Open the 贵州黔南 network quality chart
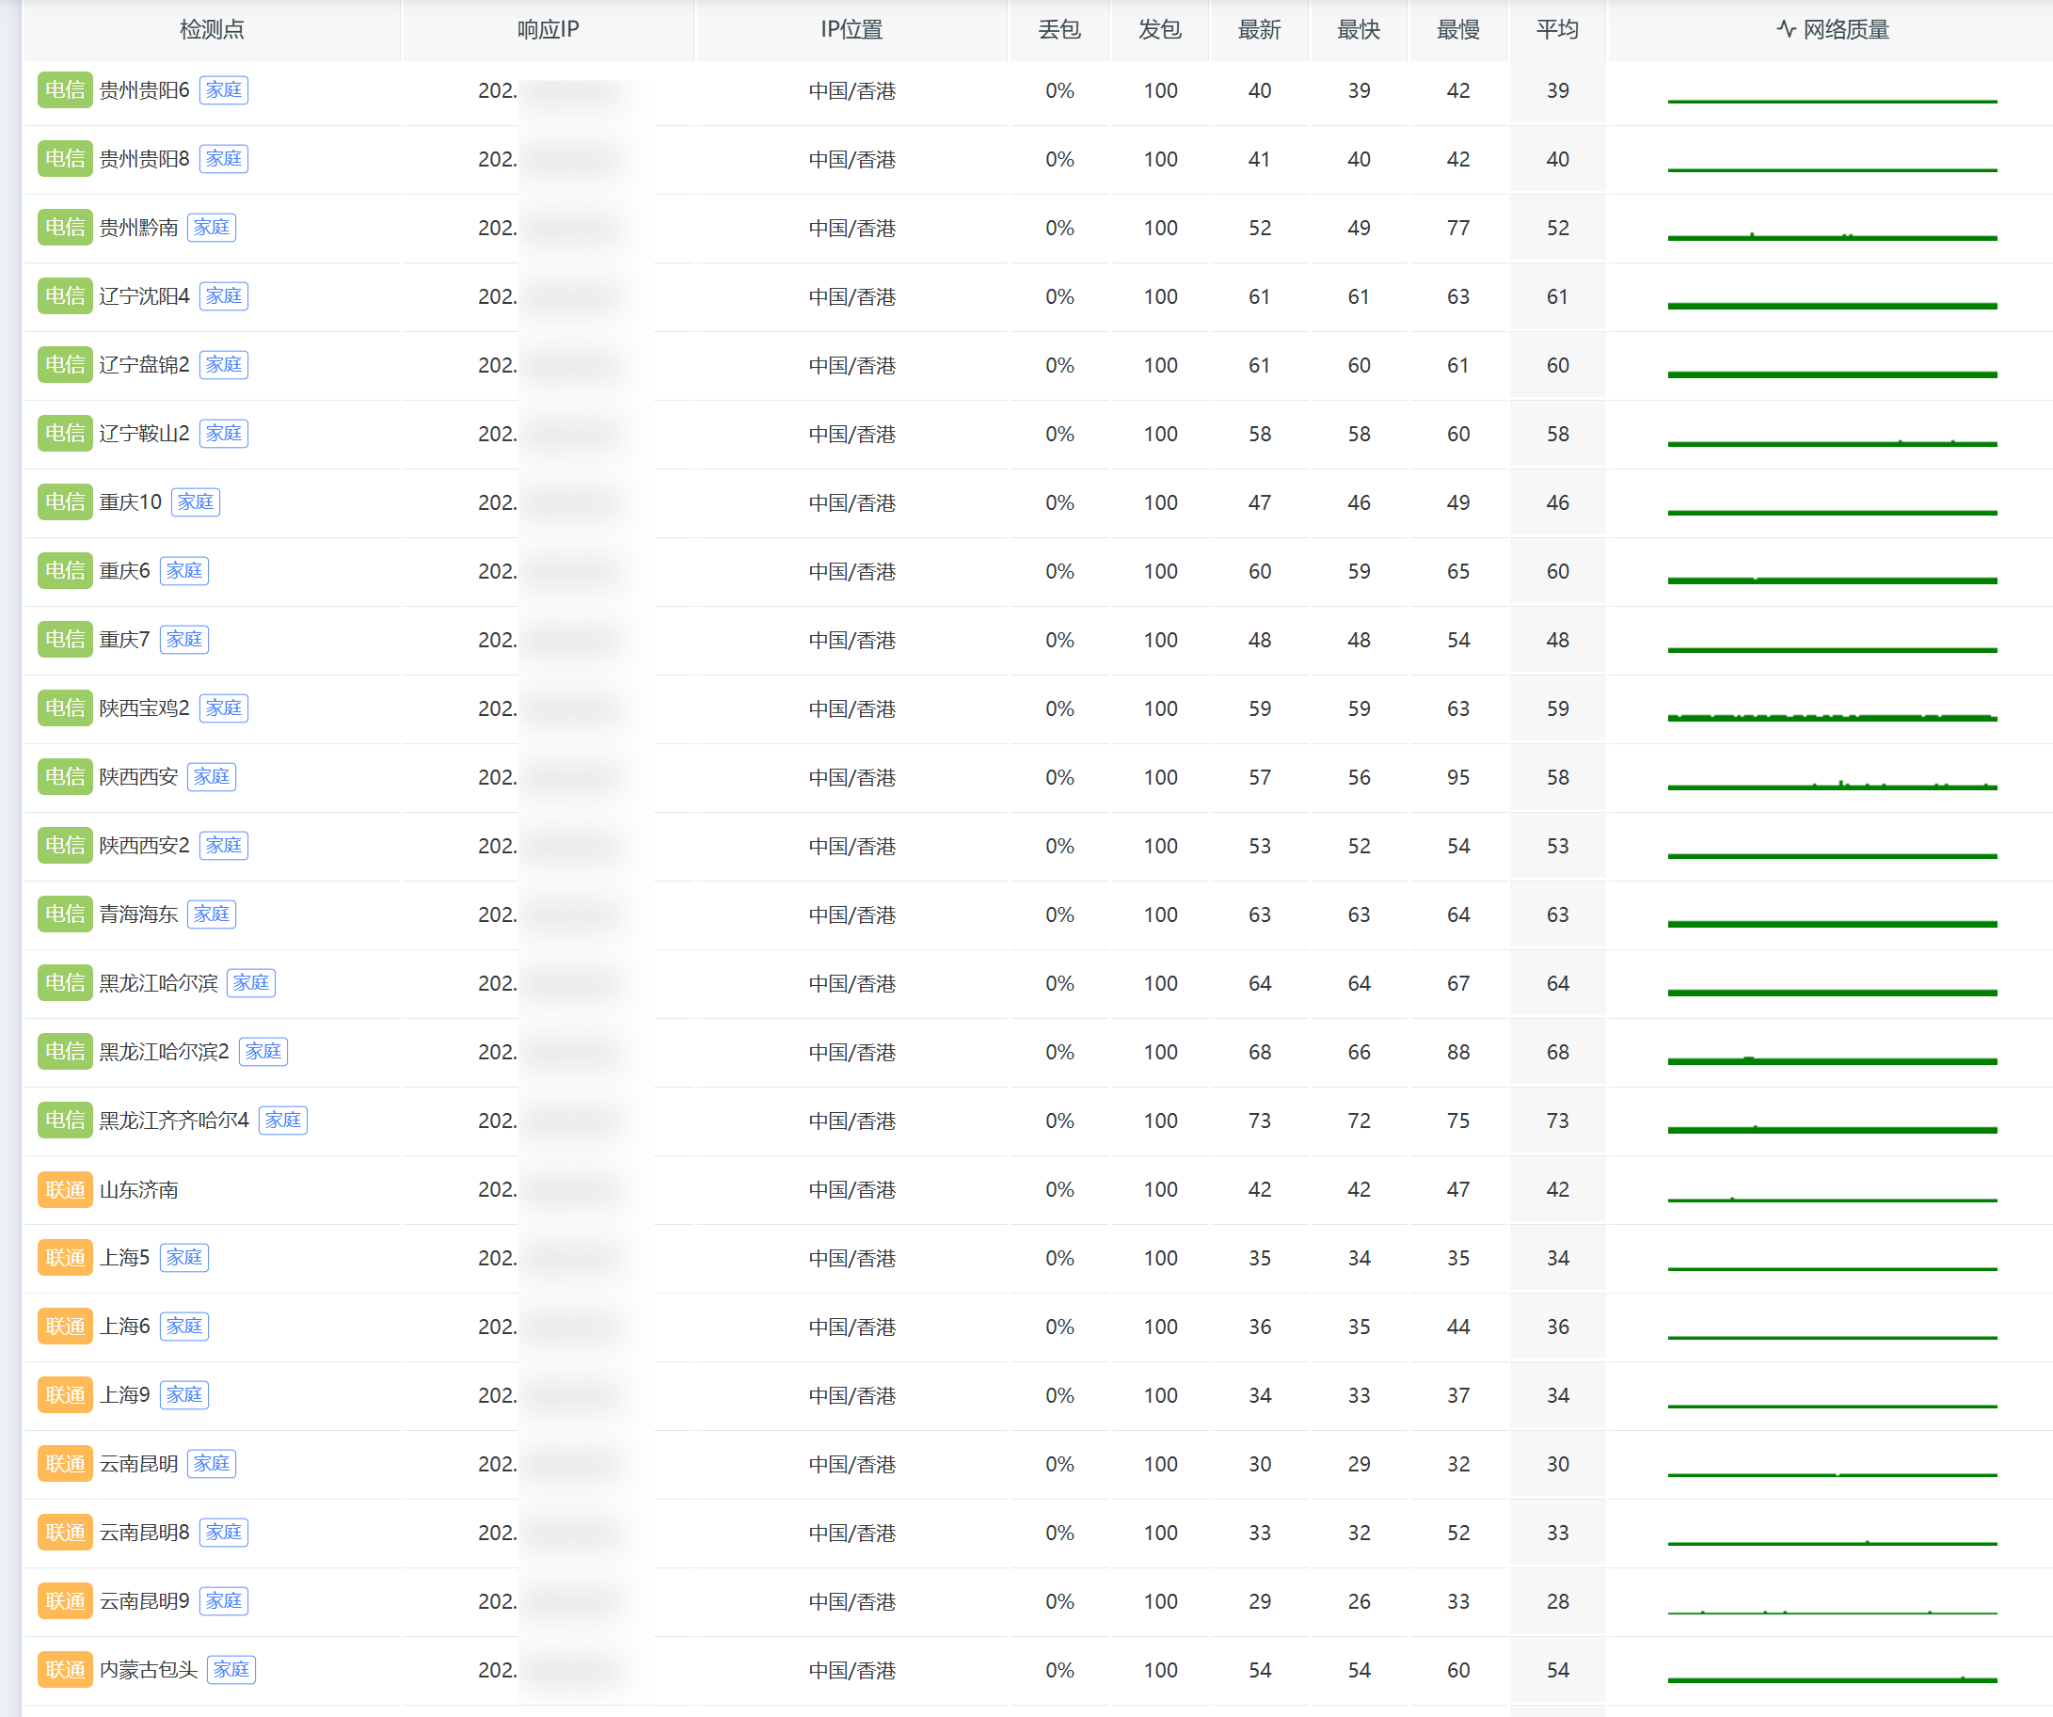This screenshot has width=2053, height=1717. [1832, 235]
